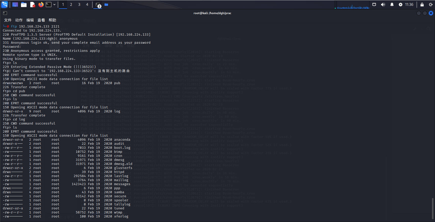Click the 'tallylog' file name
Viewport: 435px width, 222px height.
click(122, 204)
